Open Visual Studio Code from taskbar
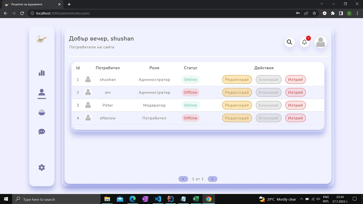The width and height of the screenshot is (363, 204). coord(158,199)
